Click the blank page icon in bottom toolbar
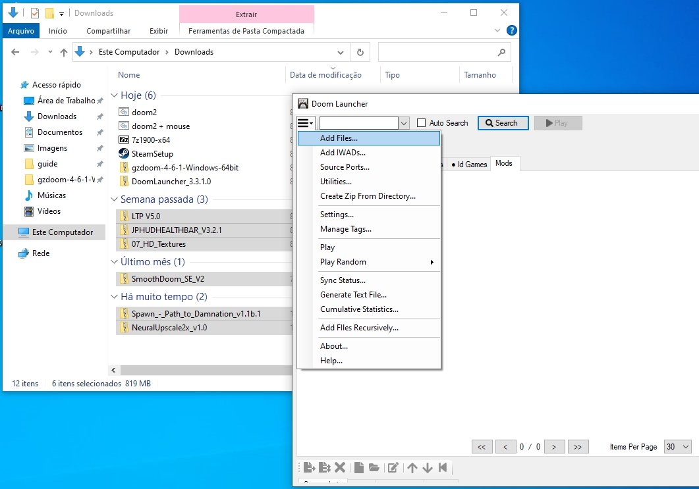The image size is (699, 489). pos(359,468)
